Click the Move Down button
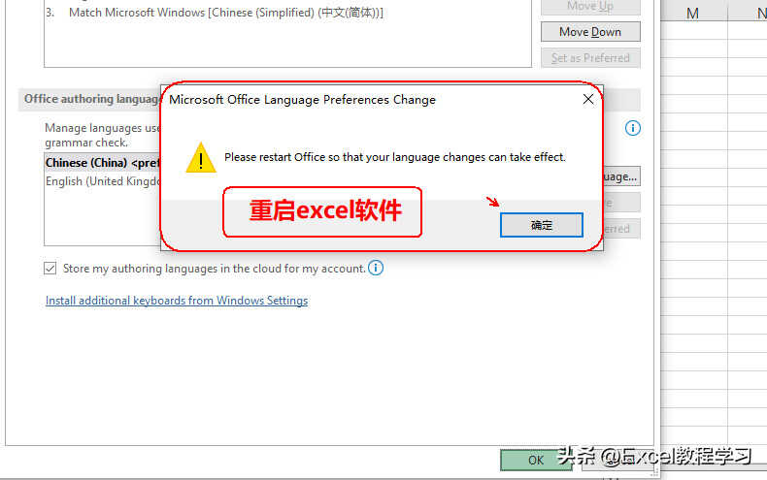Screen dimensions: 767x480 pos(590,32)
